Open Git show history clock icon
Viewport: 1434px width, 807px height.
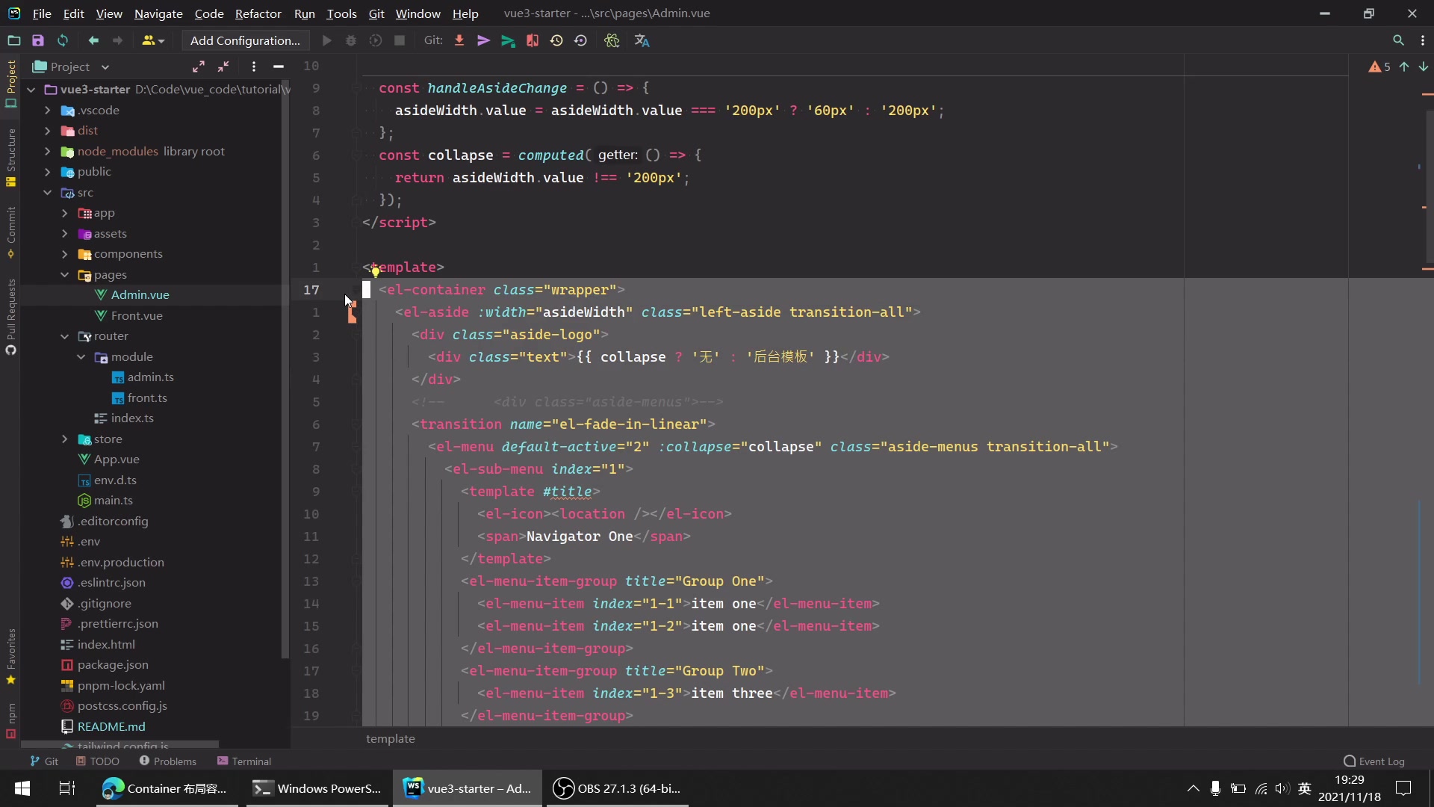coord(556,40)
